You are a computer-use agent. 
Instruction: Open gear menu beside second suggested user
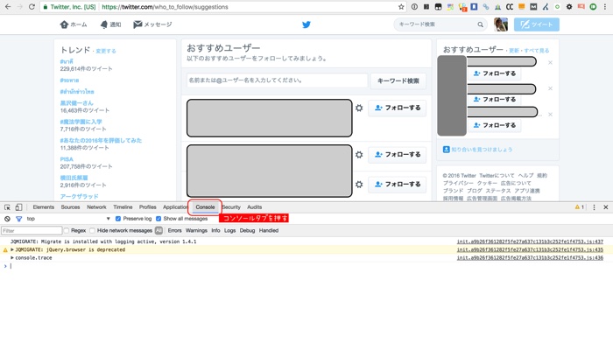coord(359,155)
